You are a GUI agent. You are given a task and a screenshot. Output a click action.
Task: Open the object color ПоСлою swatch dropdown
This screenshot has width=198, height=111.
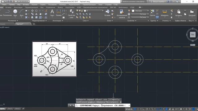point(140,11)
